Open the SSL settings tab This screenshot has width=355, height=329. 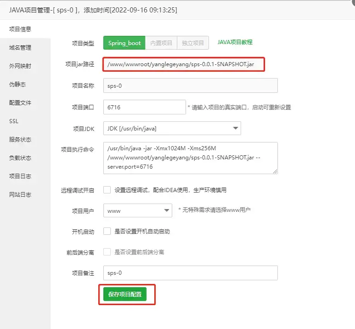(x=14, y=121)
